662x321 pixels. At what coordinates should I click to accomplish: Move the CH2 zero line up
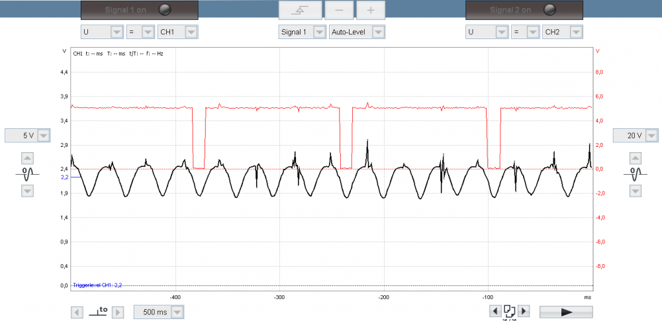635,158
